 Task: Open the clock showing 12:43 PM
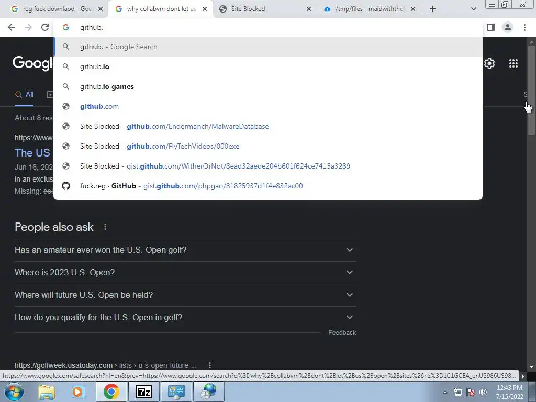509,392
